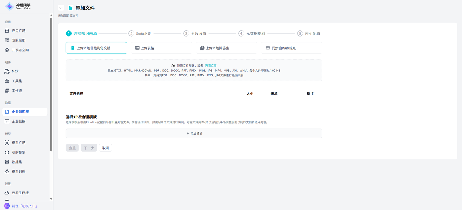Image resolution: width=462 pixels, height=210 pixels.
Task: Open 企业数据 from sidebar
Action: [x=18, y=122]
